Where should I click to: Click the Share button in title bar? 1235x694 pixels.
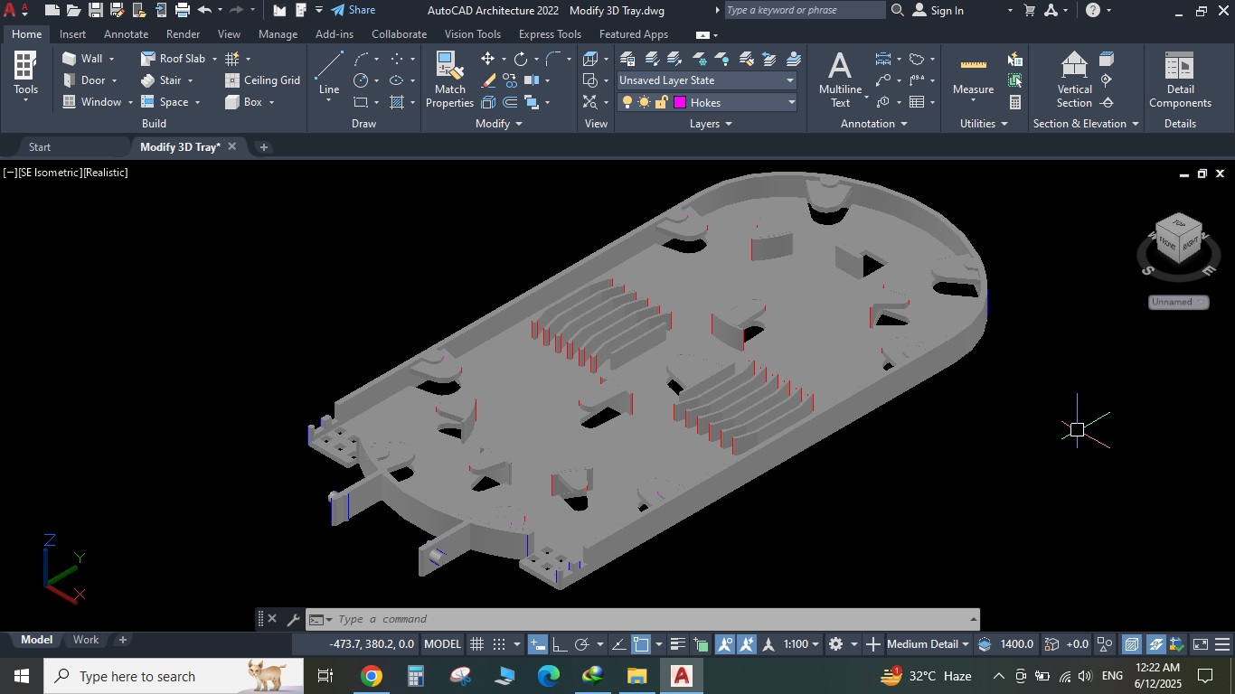353,10
